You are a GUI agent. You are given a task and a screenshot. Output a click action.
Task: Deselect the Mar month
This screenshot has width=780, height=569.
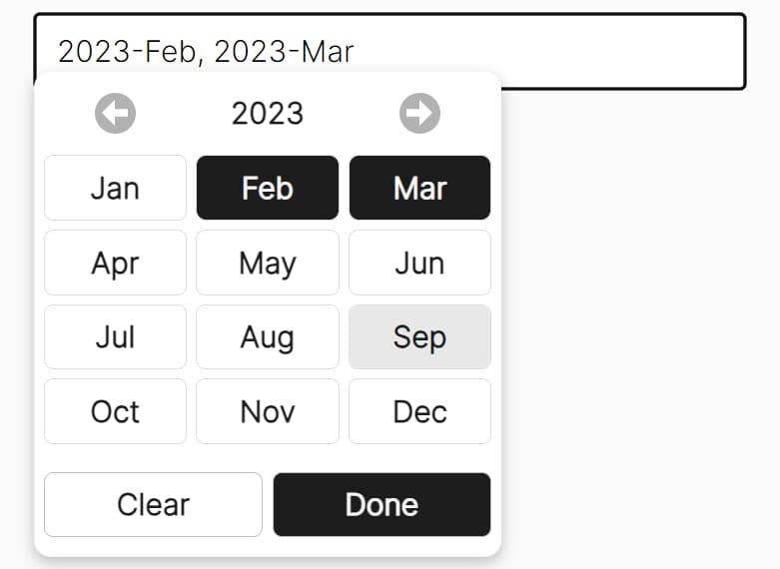[x=419, y=188]
